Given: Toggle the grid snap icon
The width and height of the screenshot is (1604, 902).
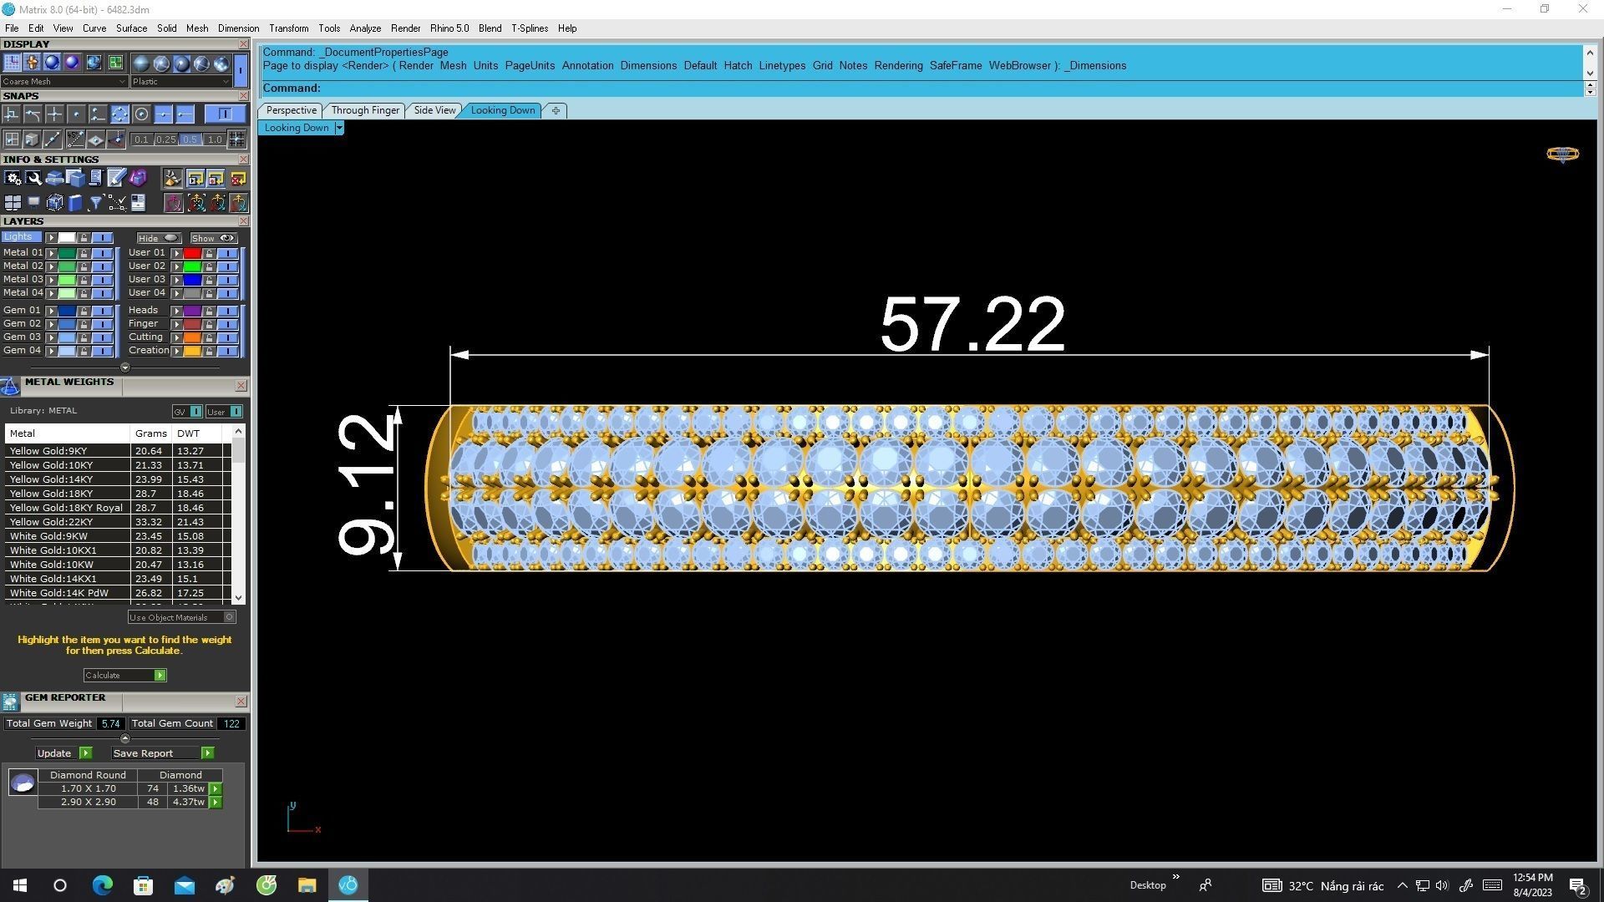Looking at the screenshot, I should 236,139.
